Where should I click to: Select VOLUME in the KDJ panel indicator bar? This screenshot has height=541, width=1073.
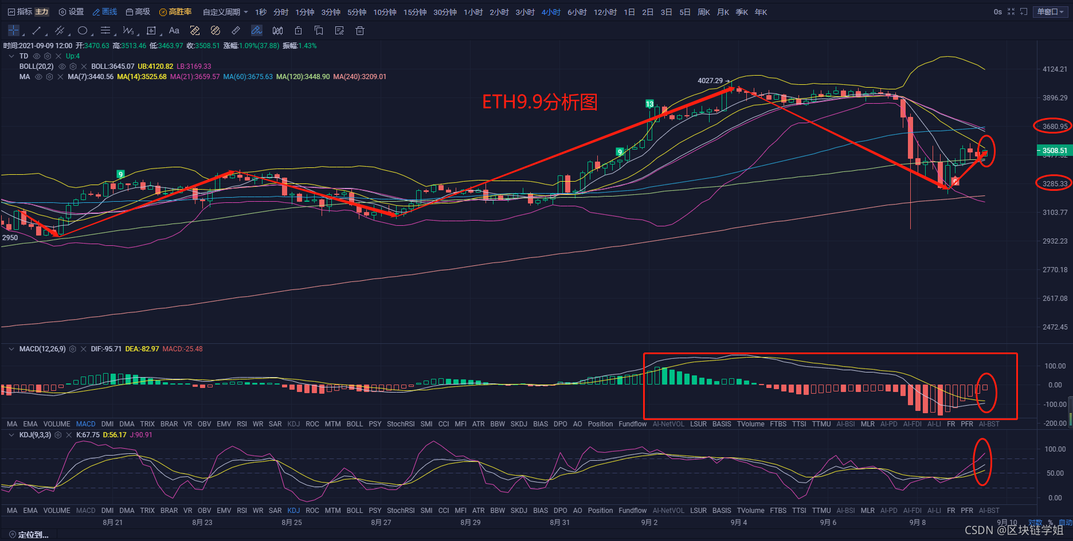point(57,511)
